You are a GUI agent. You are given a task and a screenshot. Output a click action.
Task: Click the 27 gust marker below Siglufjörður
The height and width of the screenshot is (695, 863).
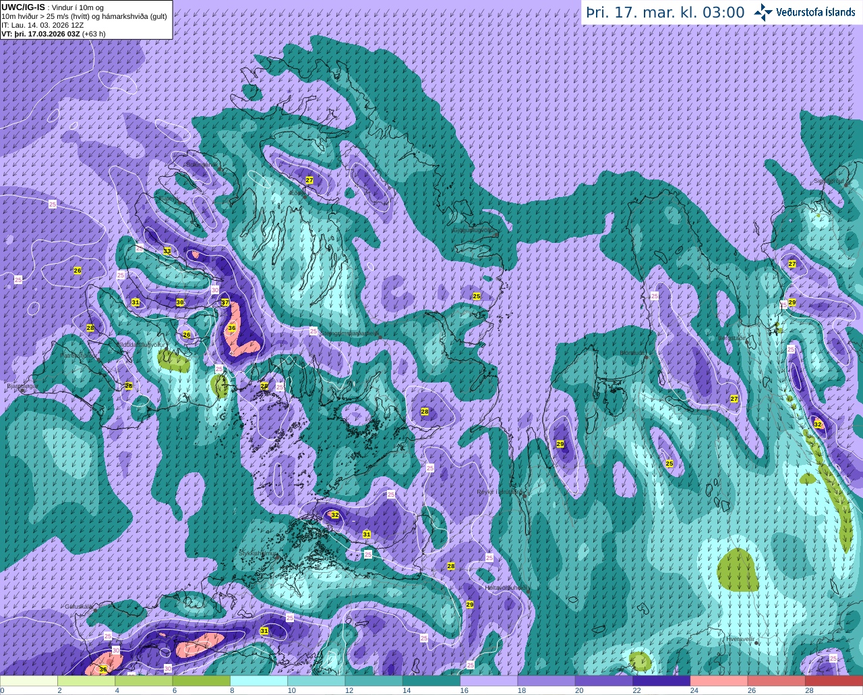792,264
